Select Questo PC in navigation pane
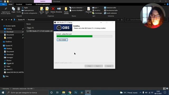169x95 pixels. coord(9,46)
